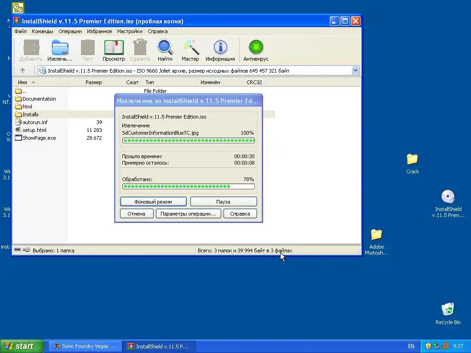Sort by the Сжат column header
The width and height of the screenshot is (471, 353).
(x=122, y=82)
